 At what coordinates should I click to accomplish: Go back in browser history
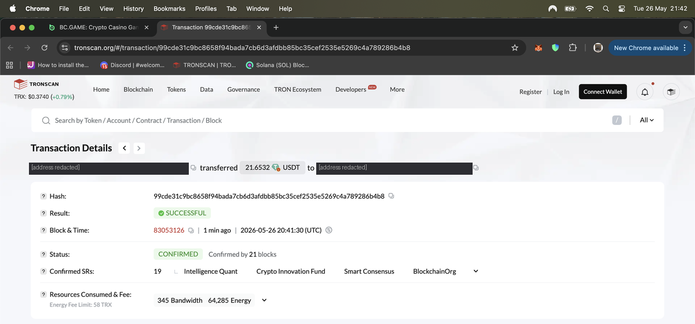(x=11, y=47)
